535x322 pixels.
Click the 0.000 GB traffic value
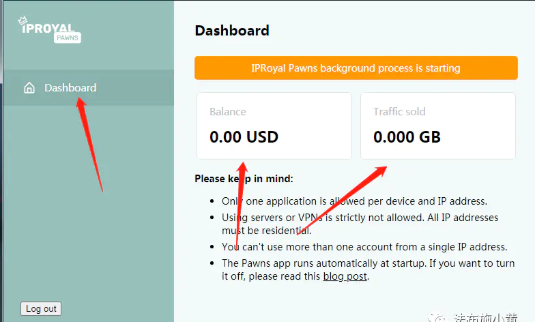pos(407,137)
